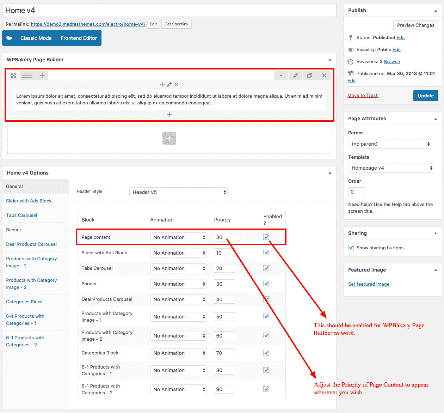Uncheck Enabled for Page content block
The image size is (444, 413).
click(266, 237)
